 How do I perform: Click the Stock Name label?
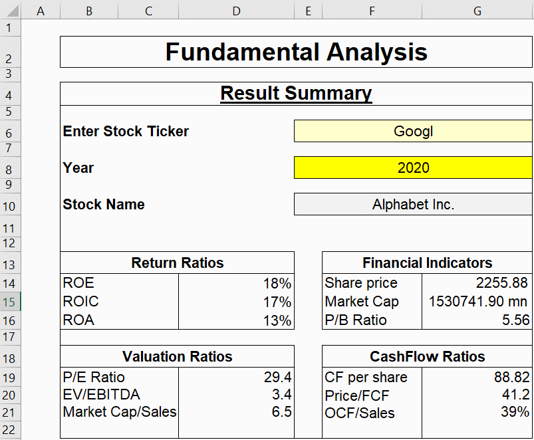104,204
